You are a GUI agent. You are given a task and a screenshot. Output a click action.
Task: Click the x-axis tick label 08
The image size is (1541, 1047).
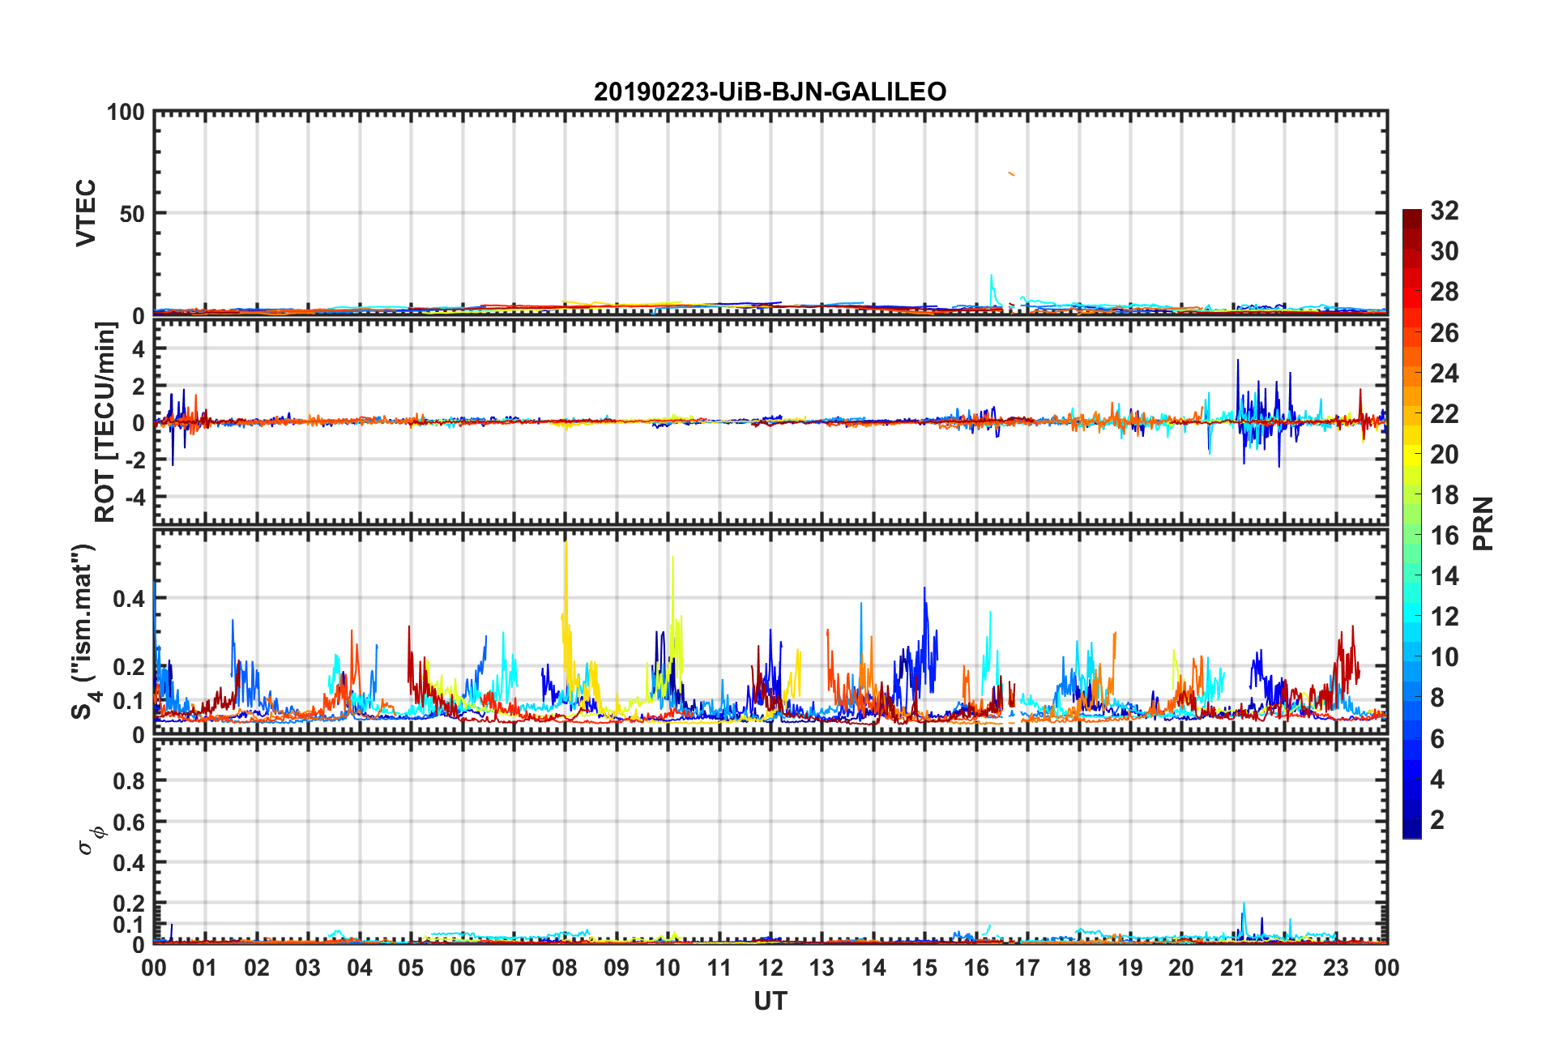click(x=565, y=968)
